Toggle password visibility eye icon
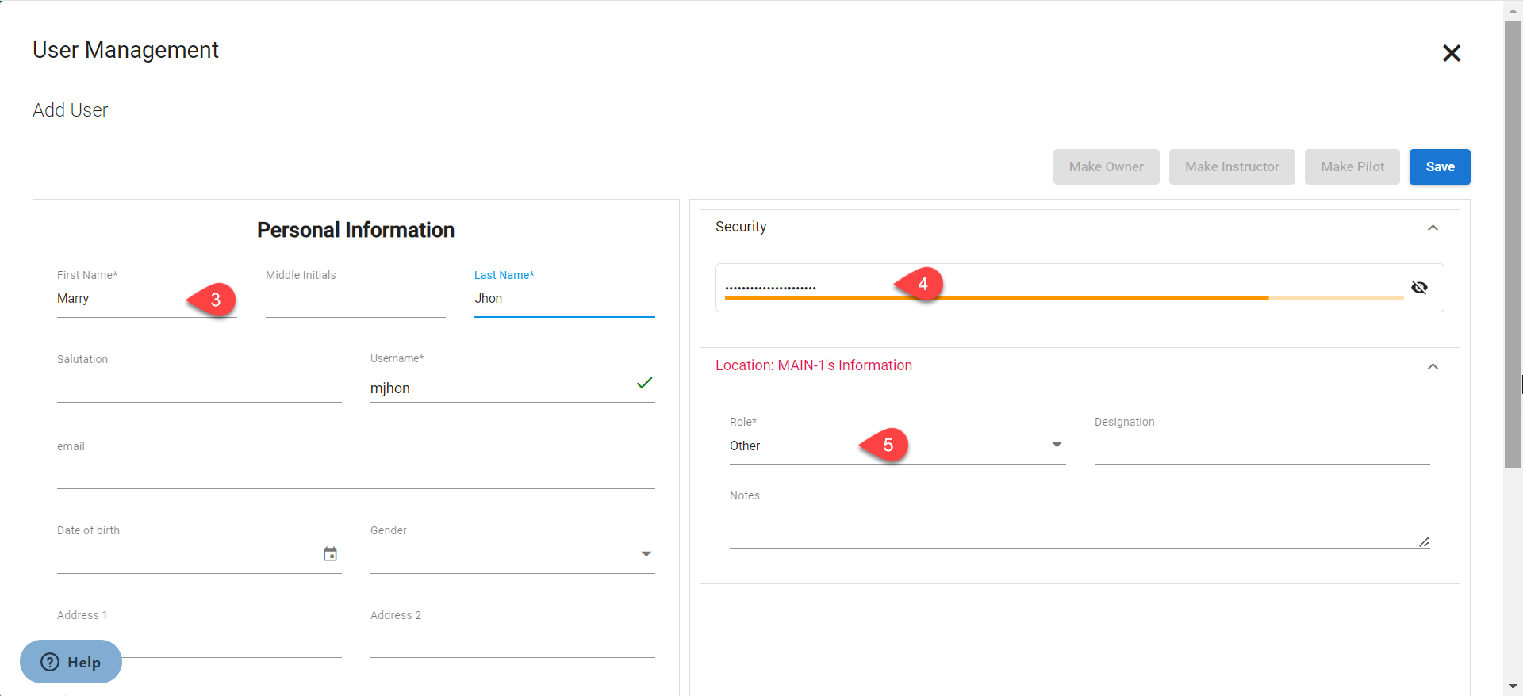 [x=1419, y=287]
